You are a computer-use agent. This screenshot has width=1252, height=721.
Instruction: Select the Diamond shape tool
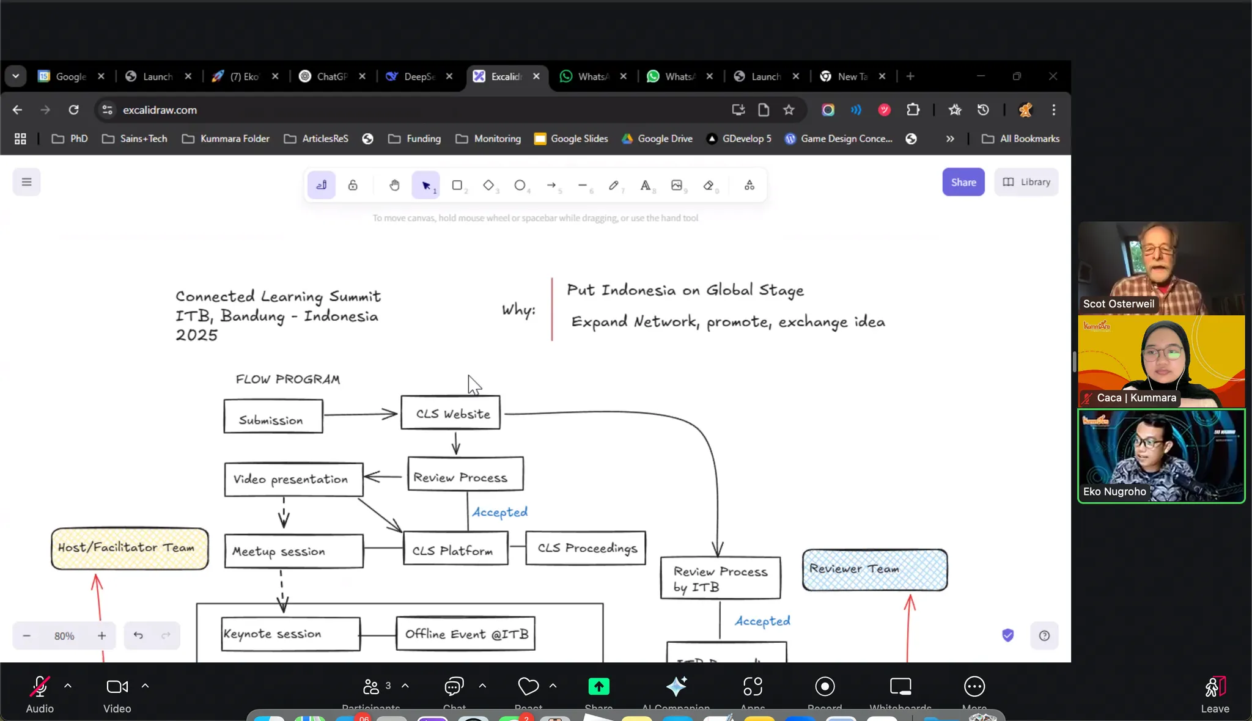pyautogui.click(x=488, y=185)
